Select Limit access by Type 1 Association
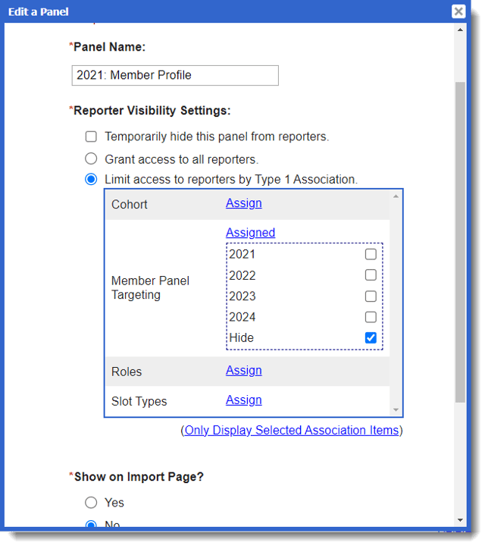488x549 pixels. [91, 180]
